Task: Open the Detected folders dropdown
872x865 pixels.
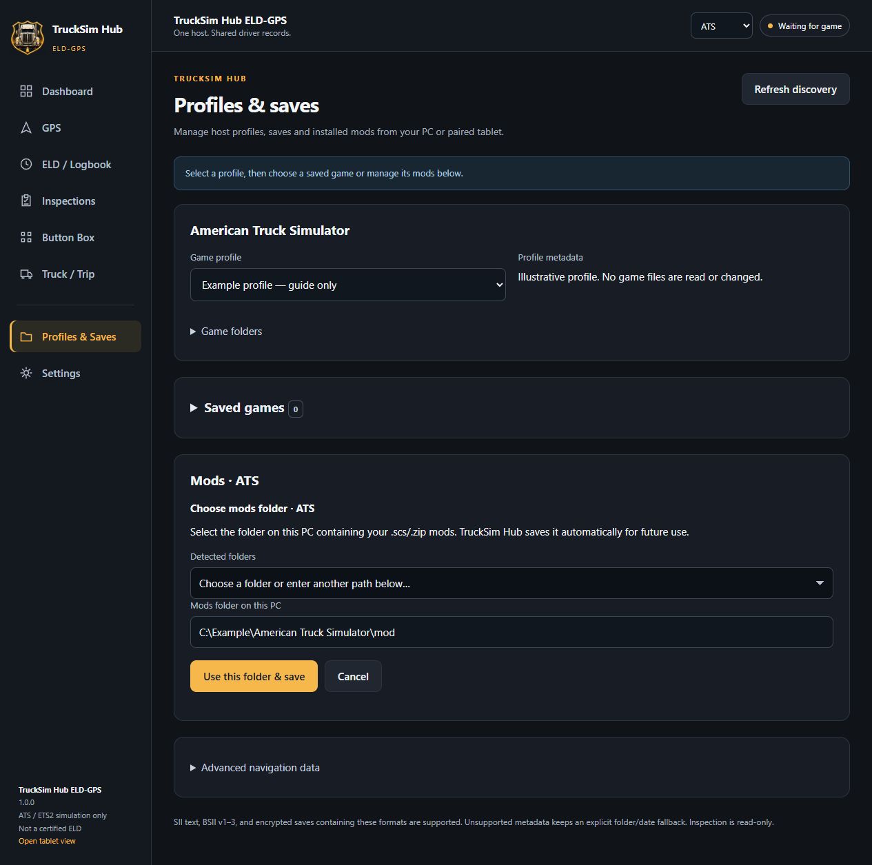Action: pos(511,583)
